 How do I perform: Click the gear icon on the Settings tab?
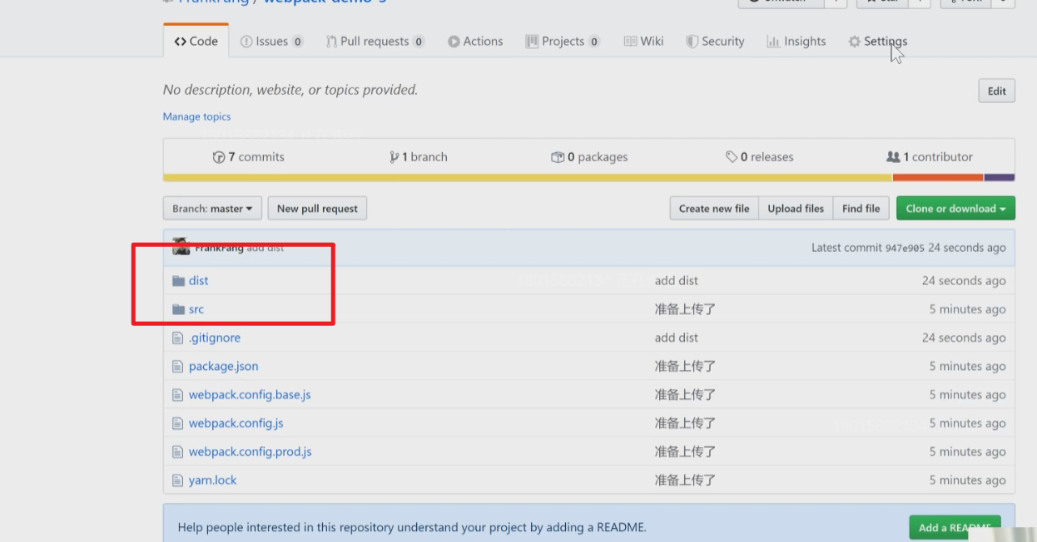click(854, 42)
